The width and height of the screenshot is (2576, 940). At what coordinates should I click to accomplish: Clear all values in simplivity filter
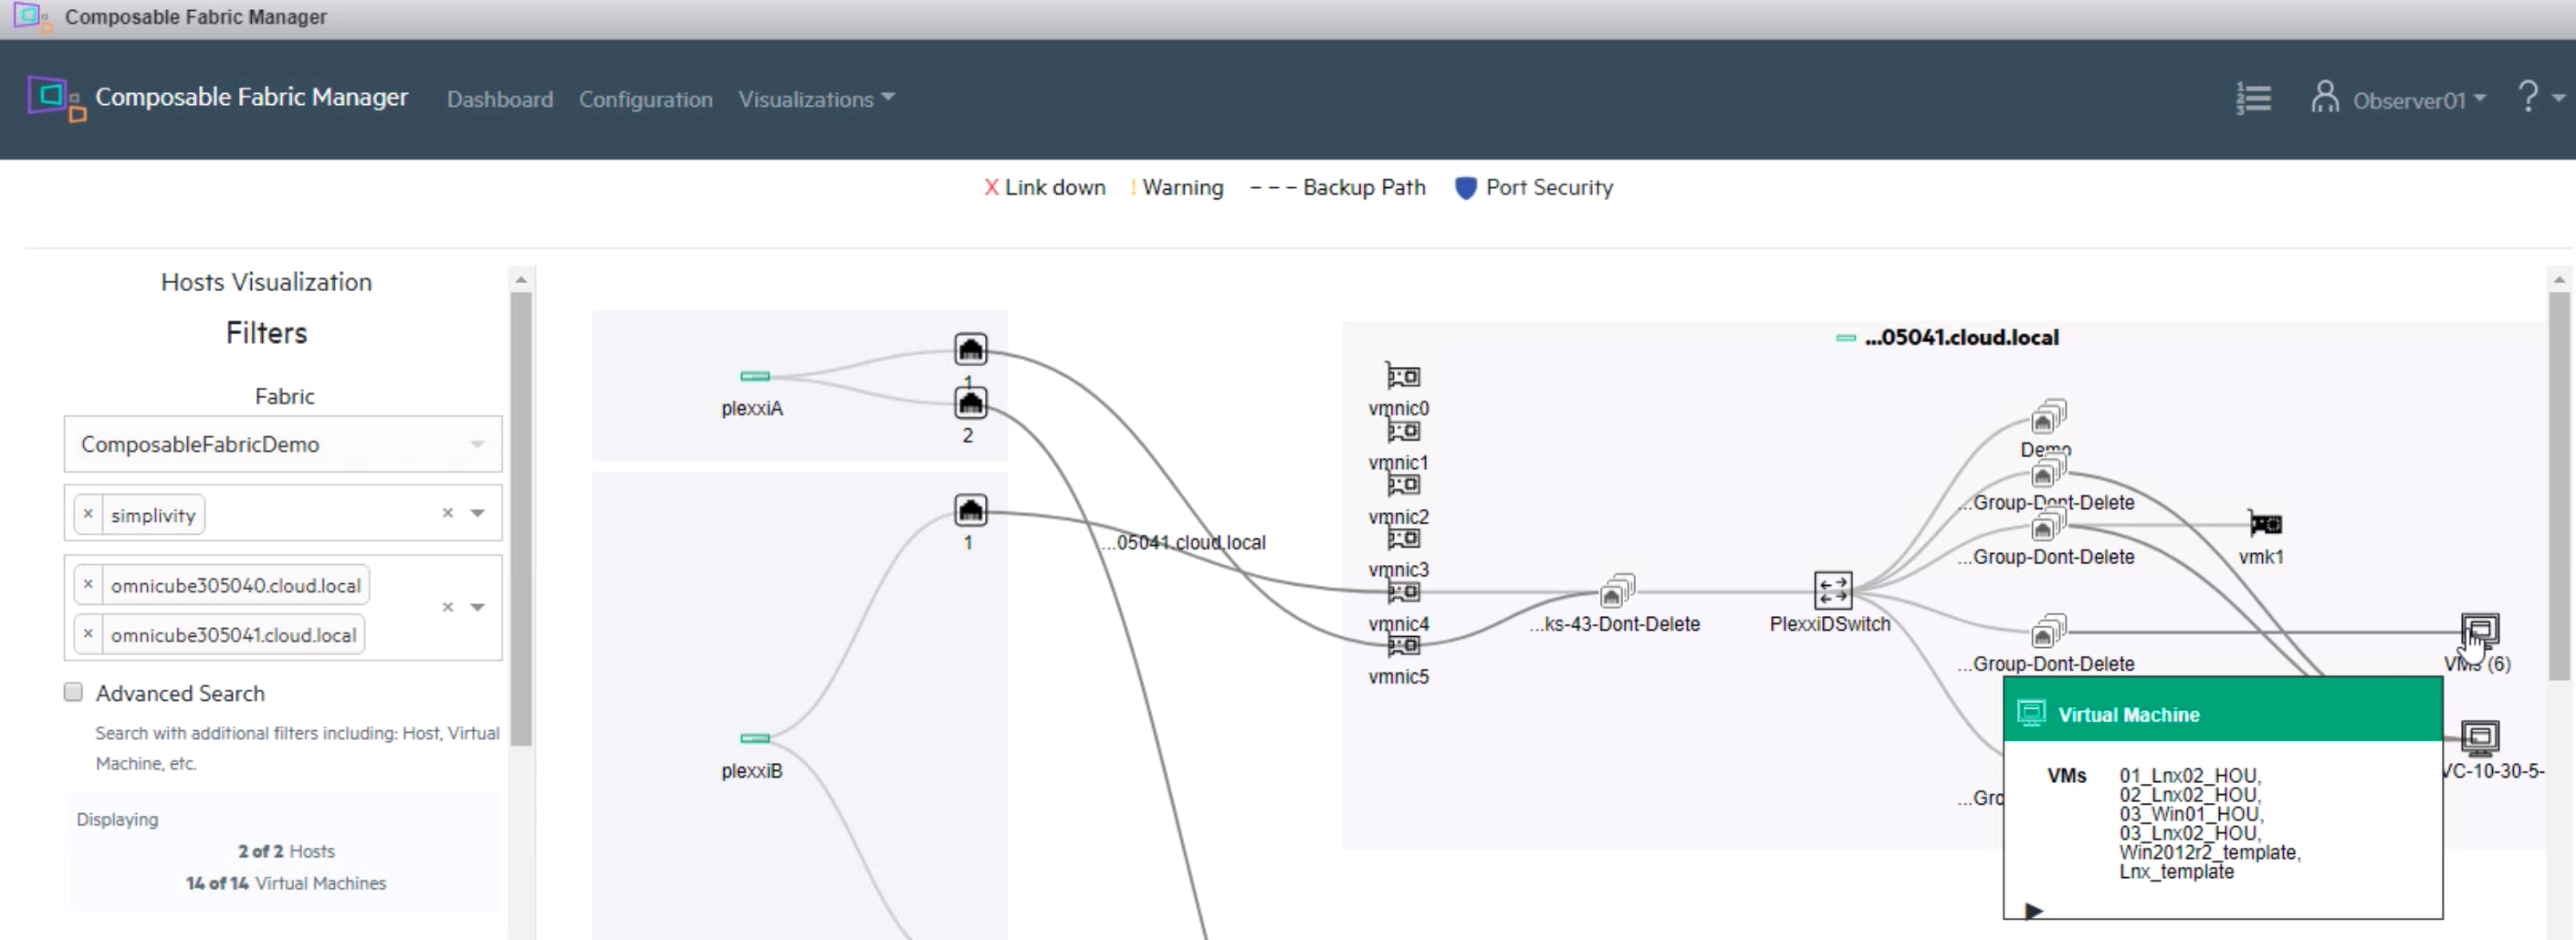(448, 513)
